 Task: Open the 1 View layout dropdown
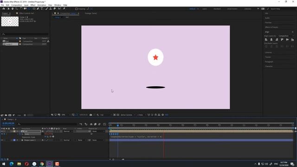(142, 115)
